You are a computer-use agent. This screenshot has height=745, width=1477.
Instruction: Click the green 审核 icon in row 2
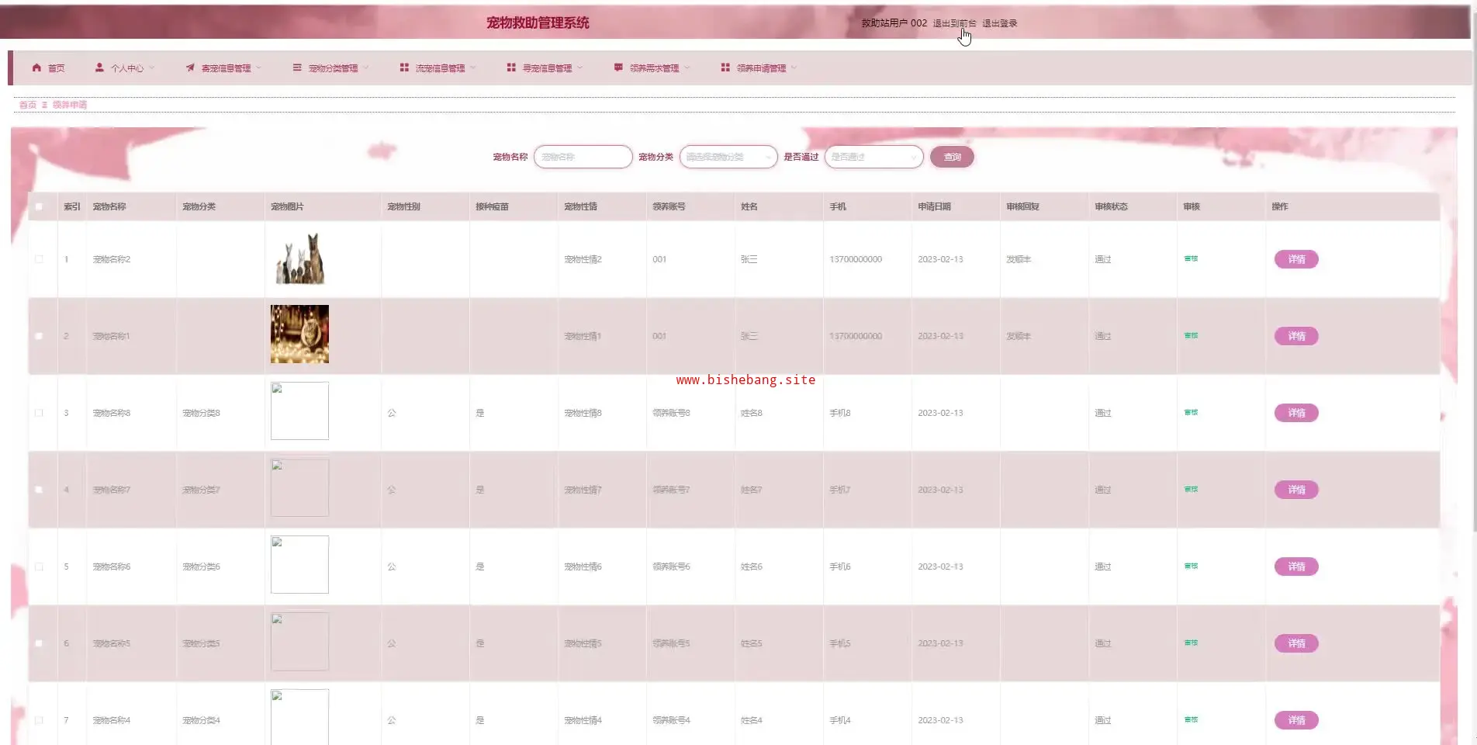point(1191,335)
